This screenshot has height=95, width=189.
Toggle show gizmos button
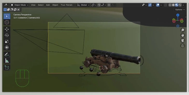[x=150, y=5]
